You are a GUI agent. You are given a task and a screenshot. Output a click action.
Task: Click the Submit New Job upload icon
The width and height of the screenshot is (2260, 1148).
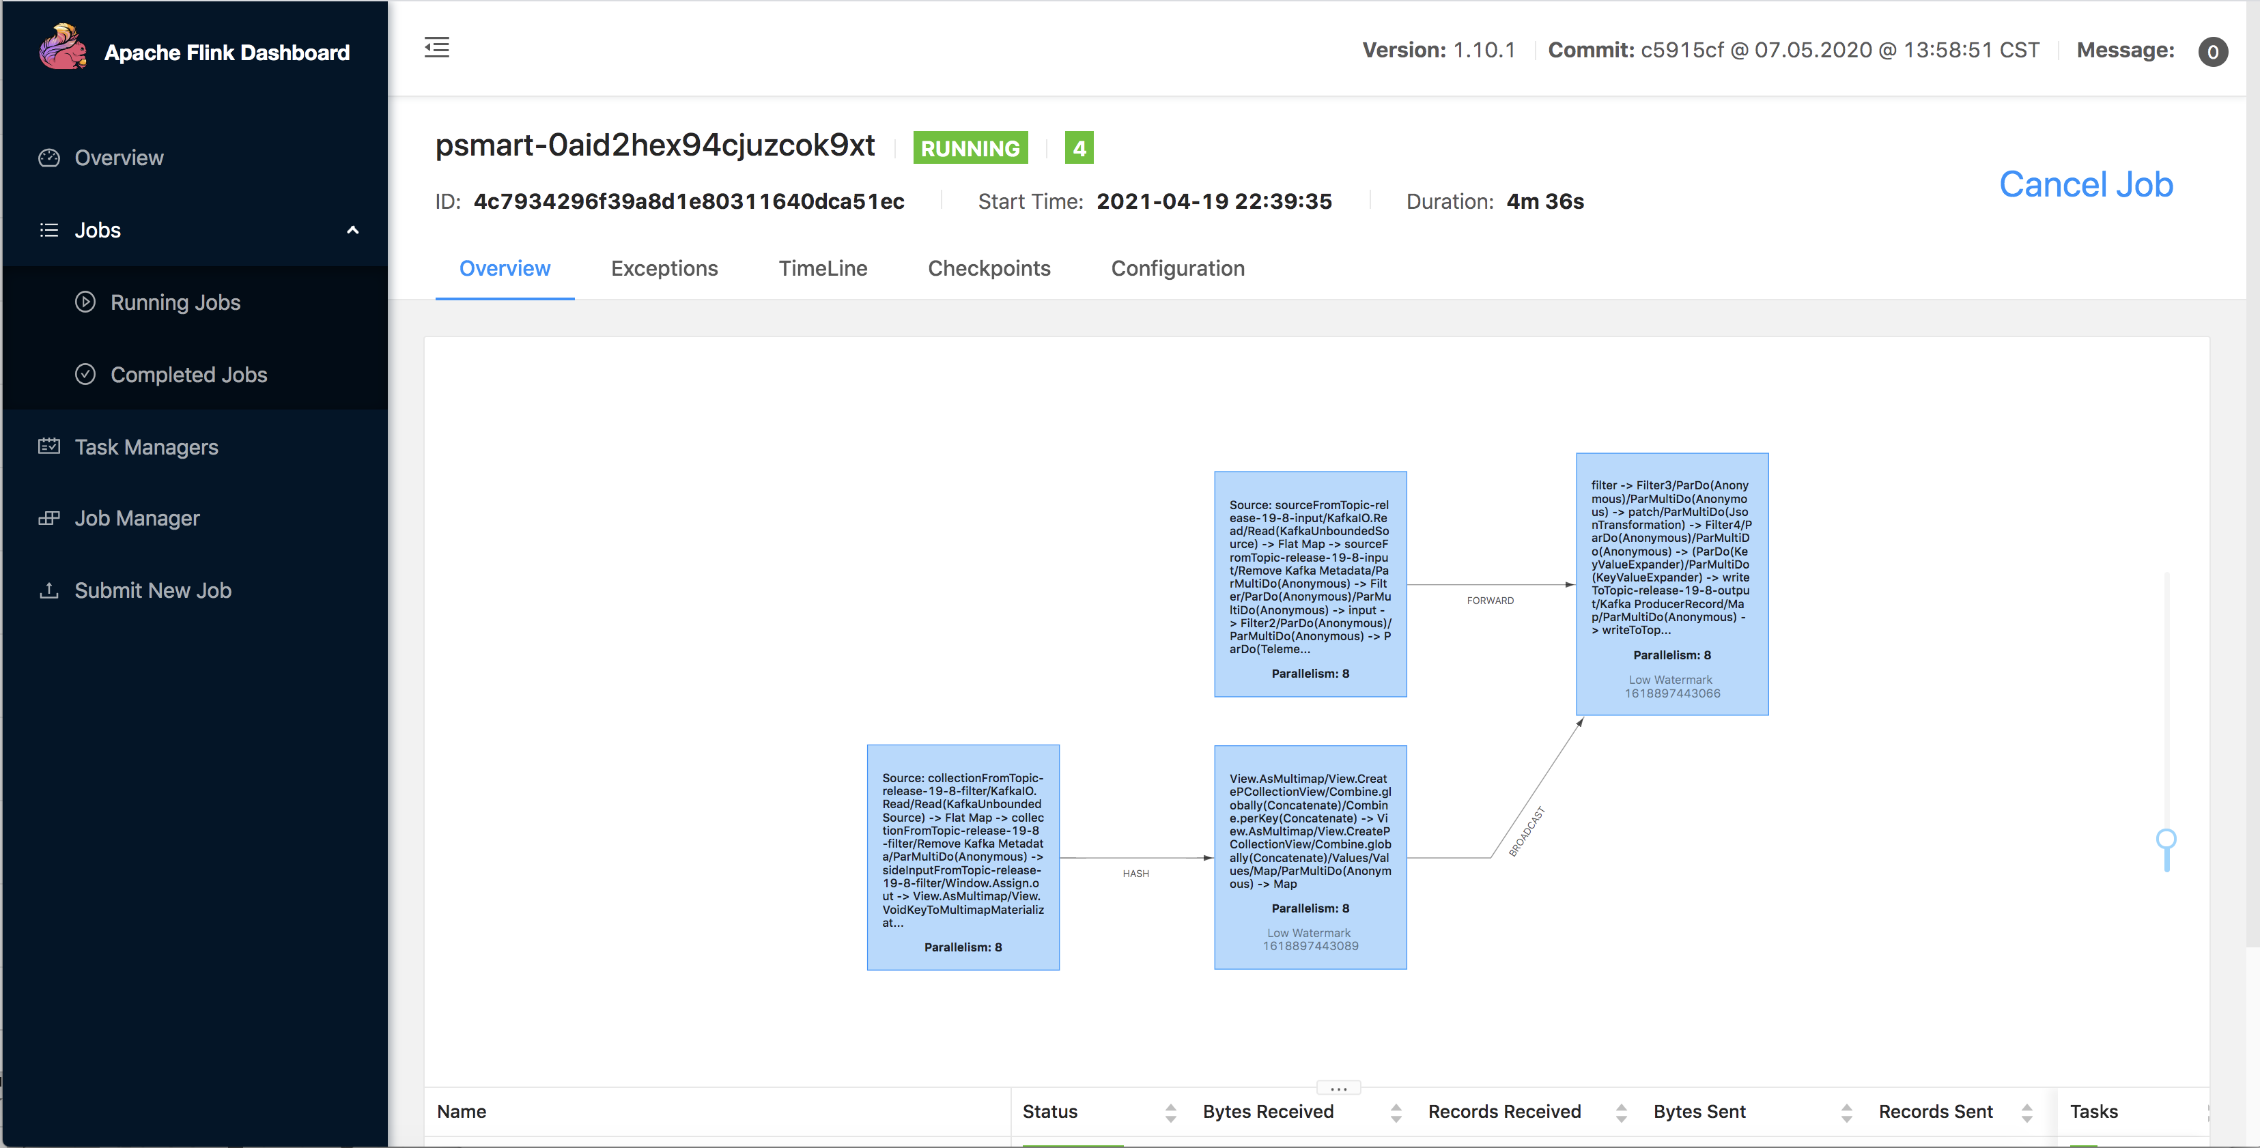49,590
